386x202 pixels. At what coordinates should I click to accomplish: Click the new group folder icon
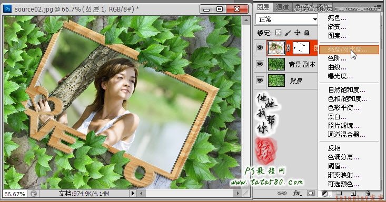[x=339, y=193]
